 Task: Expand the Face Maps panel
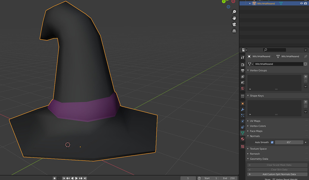[x=248, y=131]
